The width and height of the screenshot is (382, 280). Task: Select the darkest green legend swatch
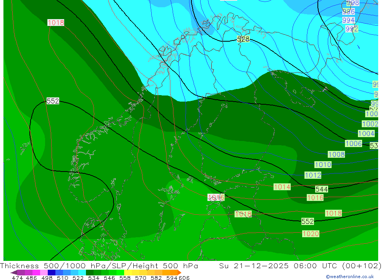(x=90, y=273)
